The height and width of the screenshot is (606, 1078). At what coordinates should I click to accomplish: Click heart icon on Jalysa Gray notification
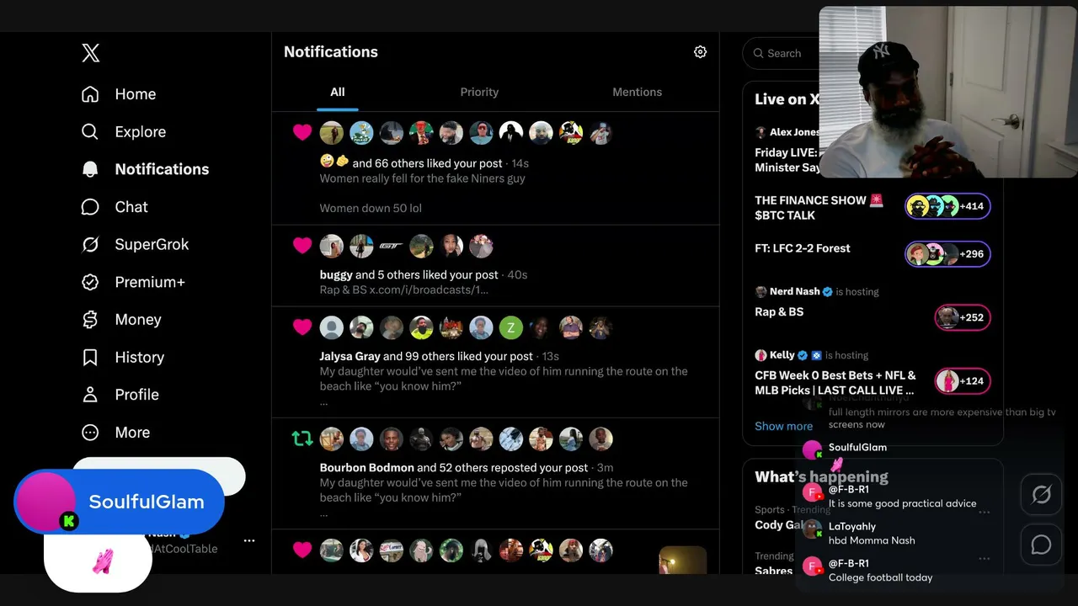click(302, 327)
